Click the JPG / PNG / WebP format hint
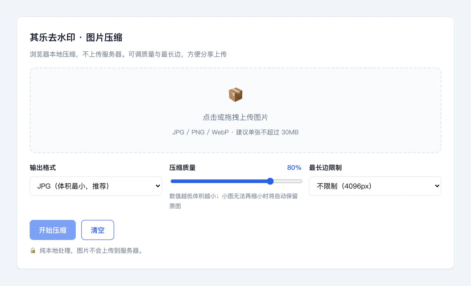Image resolution: width=471 pixels, height=286 pixels. 235,132
